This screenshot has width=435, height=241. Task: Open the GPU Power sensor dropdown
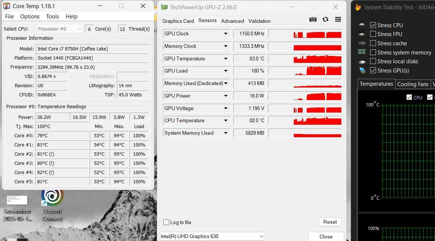click(226, 96)
